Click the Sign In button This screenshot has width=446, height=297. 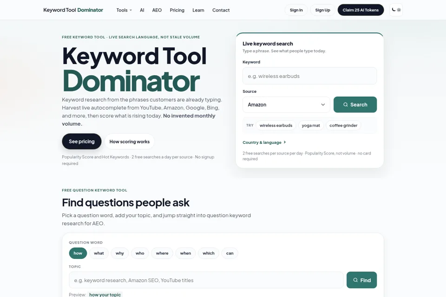pyautogui.click(x=296, y=10)
